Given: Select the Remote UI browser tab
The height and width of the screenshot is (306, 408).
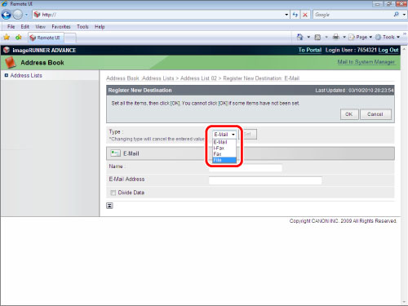Looking at the screenshot, I should (x=46, y=38).
